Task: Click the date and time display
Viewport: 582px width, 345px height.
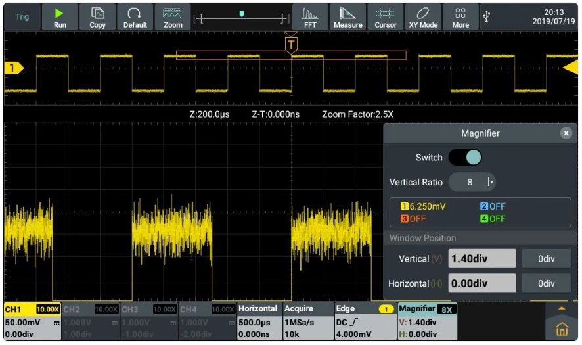Action: tap(553, 17)
